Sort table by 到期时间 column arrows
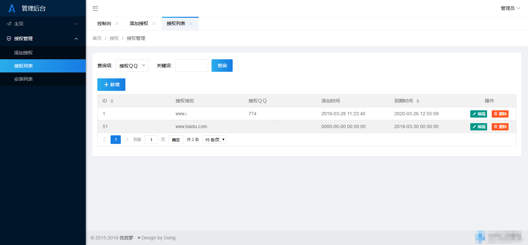This screenshot has height=245, width=528. click(x=418, y=101)
